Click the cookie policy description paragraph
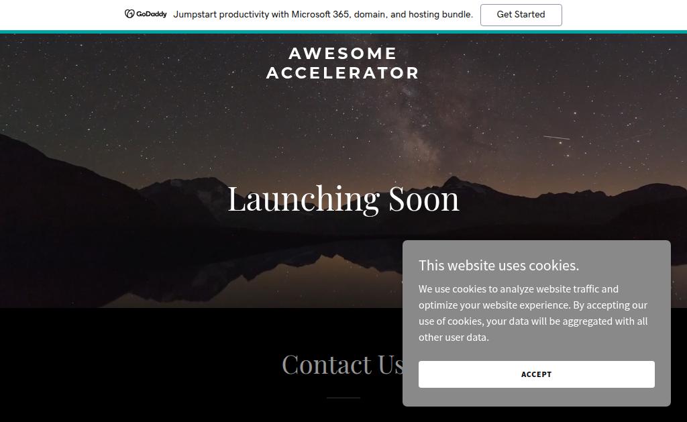Image resolution: width=687 pixels, height=422 pixels. click(x=533, y=313)
